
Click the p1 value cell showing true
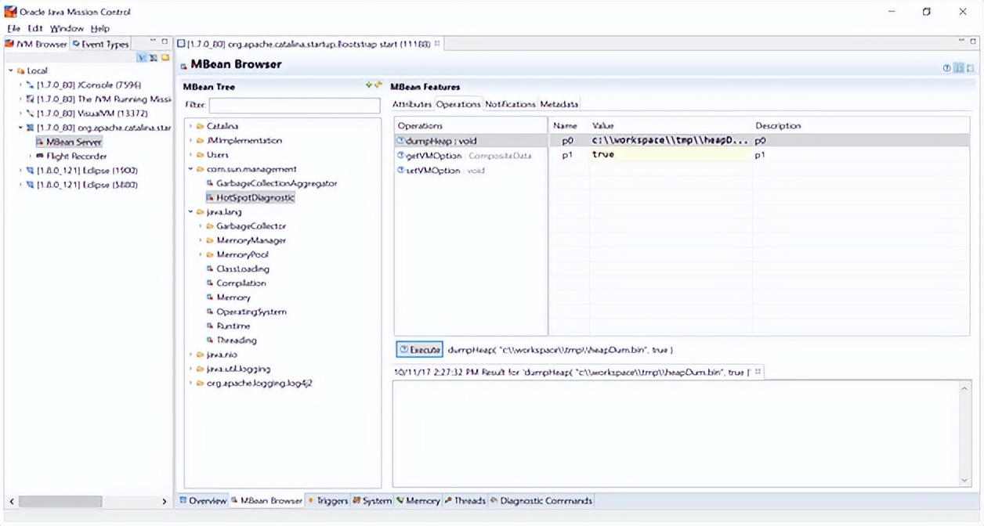click(671, 155)
